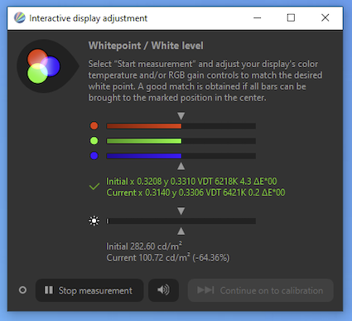Screen dimensions: 352x321
Task: Close the Interactive display adjustment window
Action: point(325,17)
